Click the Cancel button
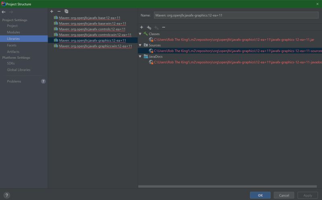The image size is (322, 200). 284,195
